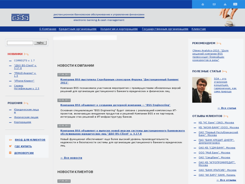
Task: Click the Найти search button
Action: pos(40,43)
